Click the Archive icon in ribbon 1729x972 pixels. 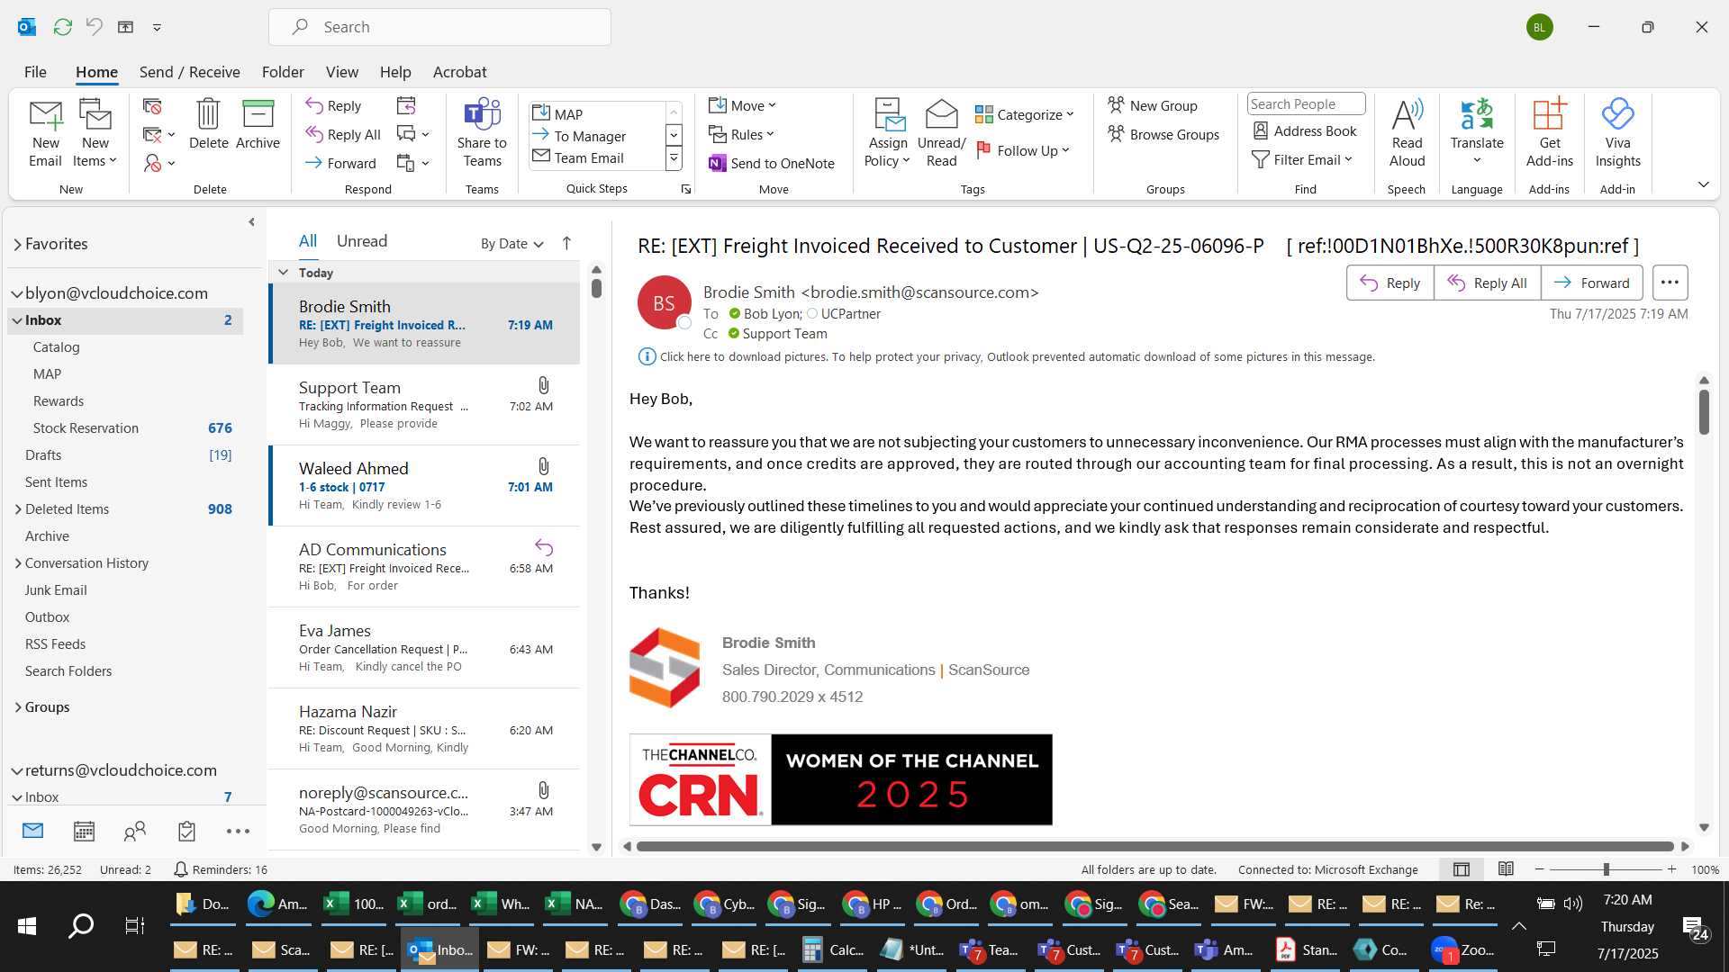tap(258, 114)
